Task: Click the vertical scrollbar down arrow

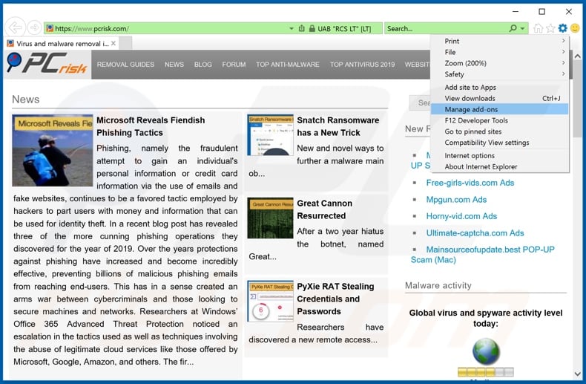Action: pyautogui.click(x=577, y=374)
